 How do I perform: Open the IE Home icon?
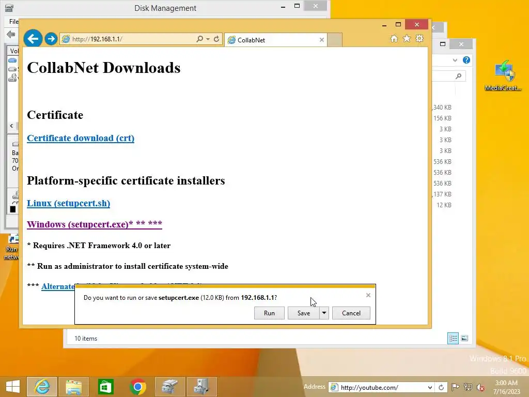click(394, 38)
